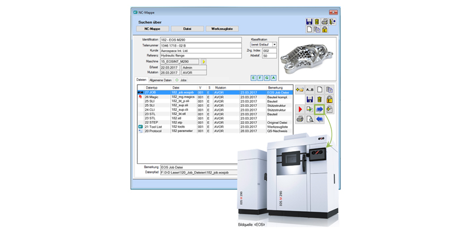Click the Bemerkung field below the file list
The image size is (472, 236).
199,167
